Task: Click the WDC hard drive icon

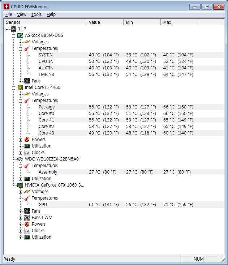Action: [x=21, y=159]
